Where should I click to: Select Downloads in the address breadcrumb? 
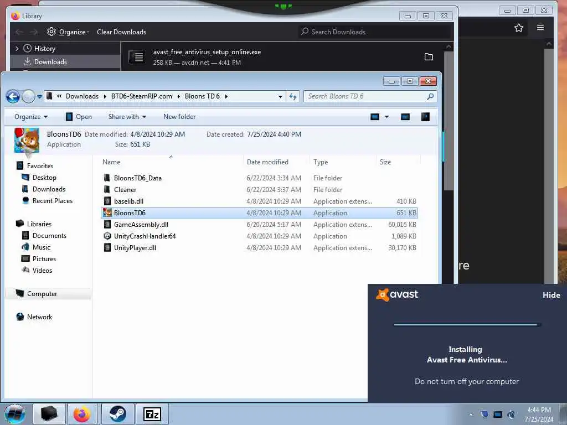(x=82, y=96)
